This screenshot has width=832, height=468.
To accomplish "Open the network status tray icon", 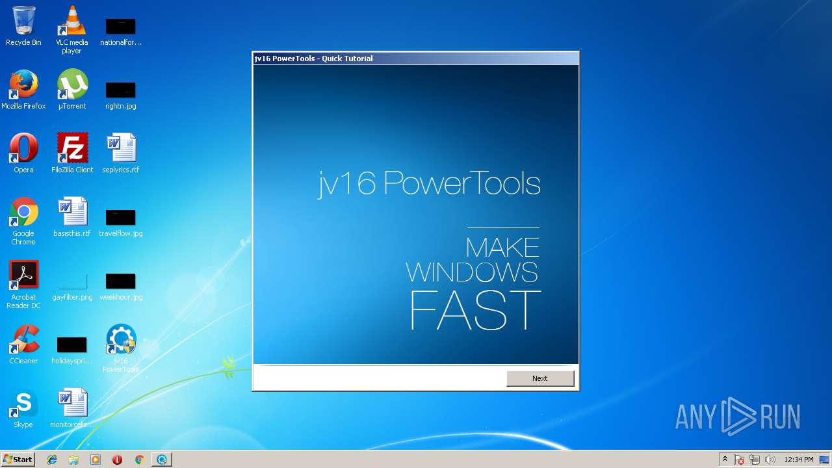I will click(x=755, y=460).
